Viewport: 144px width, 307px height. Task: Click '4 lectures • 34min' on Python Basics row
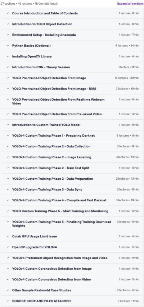[127, 46]
